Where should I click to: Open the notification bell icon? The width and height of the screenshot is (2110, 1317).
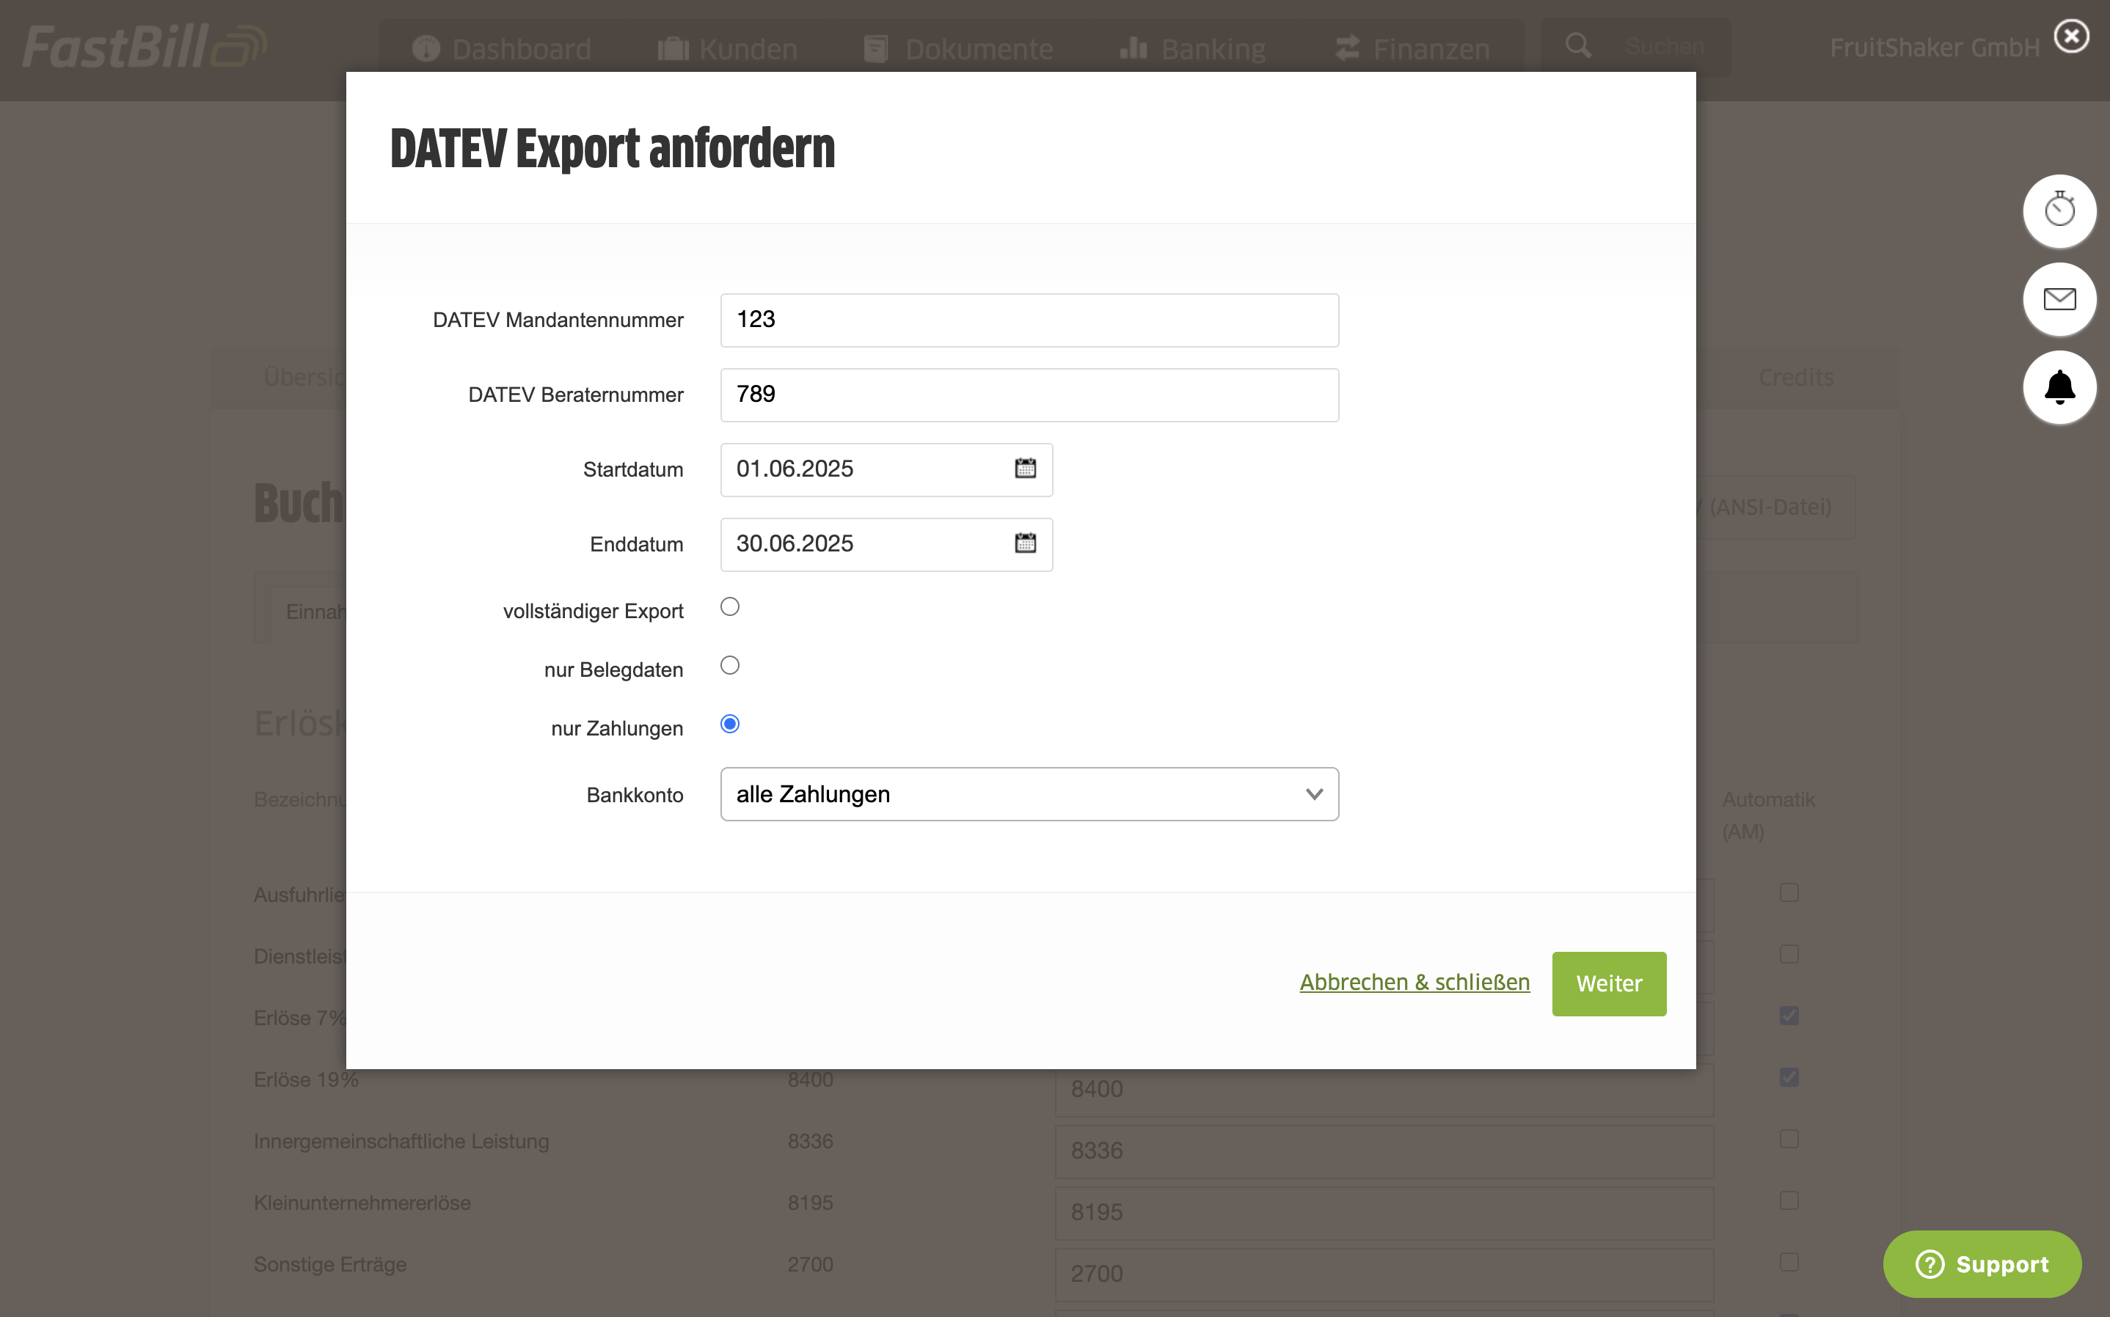pos(2059,386)
